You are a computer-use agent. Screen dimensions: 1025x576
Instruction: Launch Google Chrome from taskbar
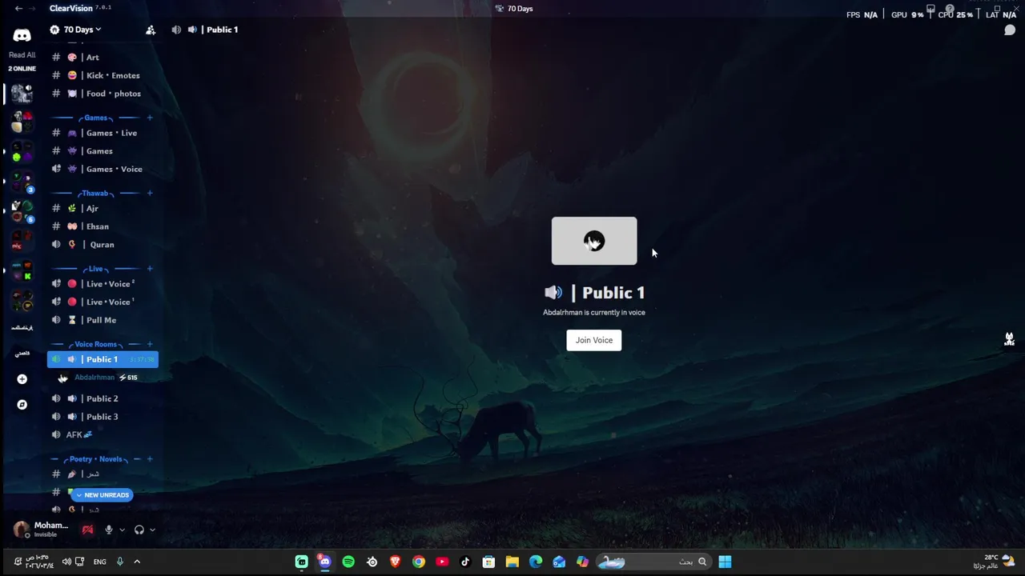[x=418, y=562]
